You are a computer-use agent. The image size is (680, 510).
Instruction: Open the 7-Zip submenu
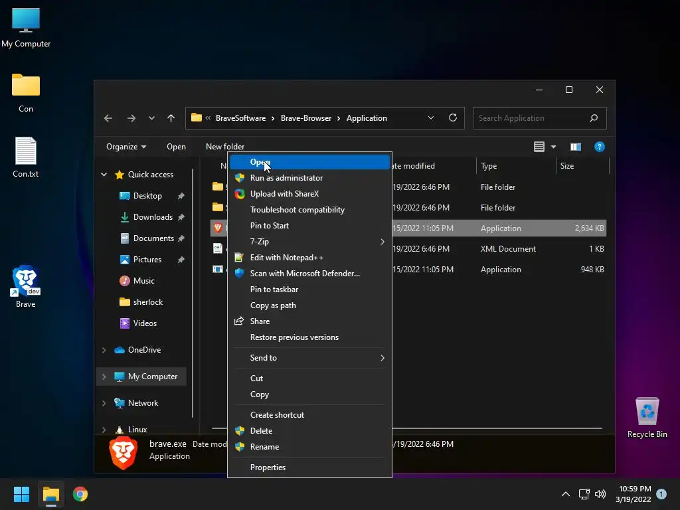coord(309,242)
